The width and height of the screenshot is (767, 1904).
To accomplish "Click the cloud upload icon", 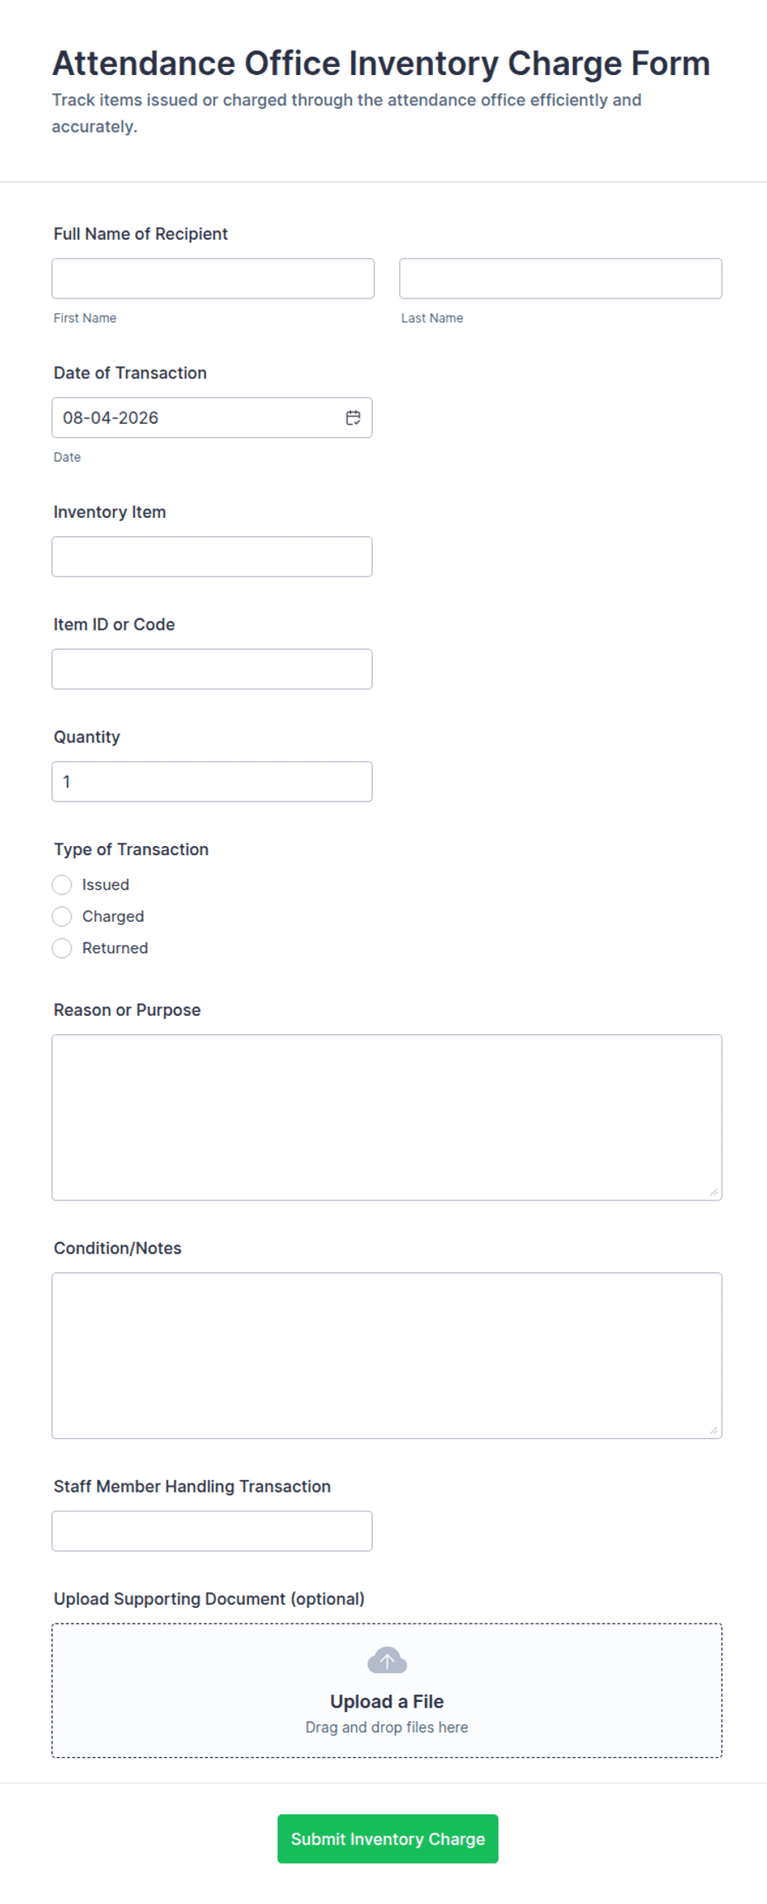I will pos(387,1660).
